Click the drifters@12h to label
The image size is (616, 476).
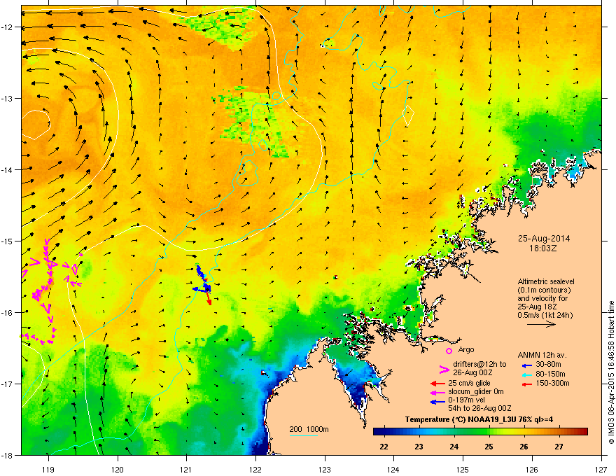coord(479,364)
